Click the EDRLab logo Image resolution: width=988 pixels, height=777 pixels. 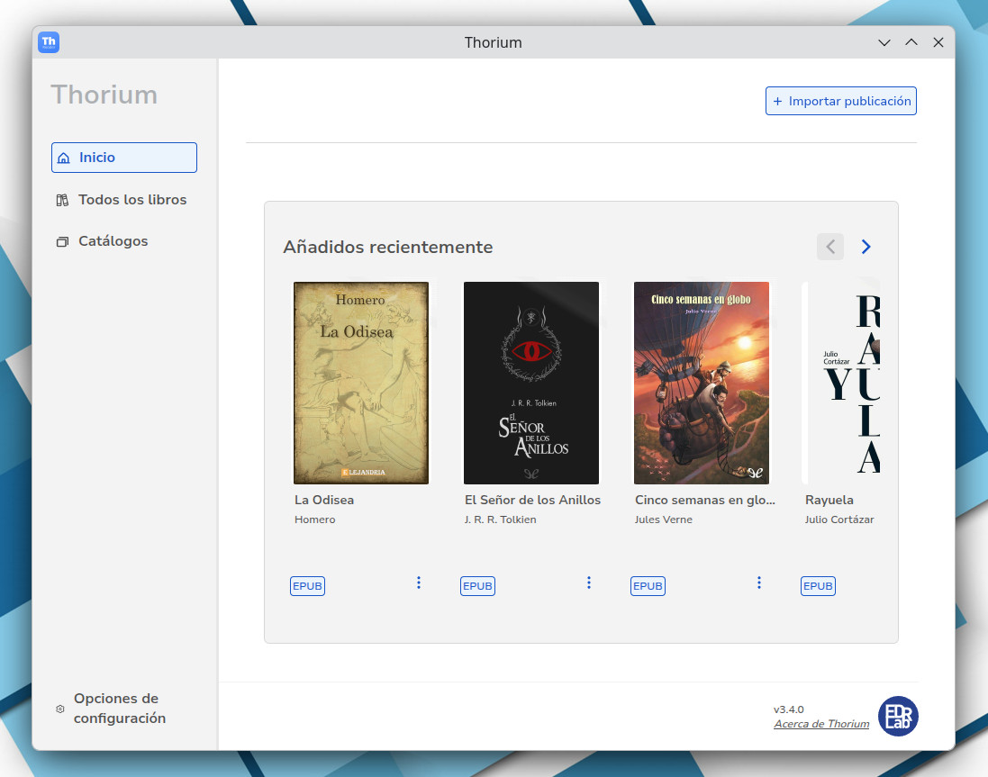(898, 716)
